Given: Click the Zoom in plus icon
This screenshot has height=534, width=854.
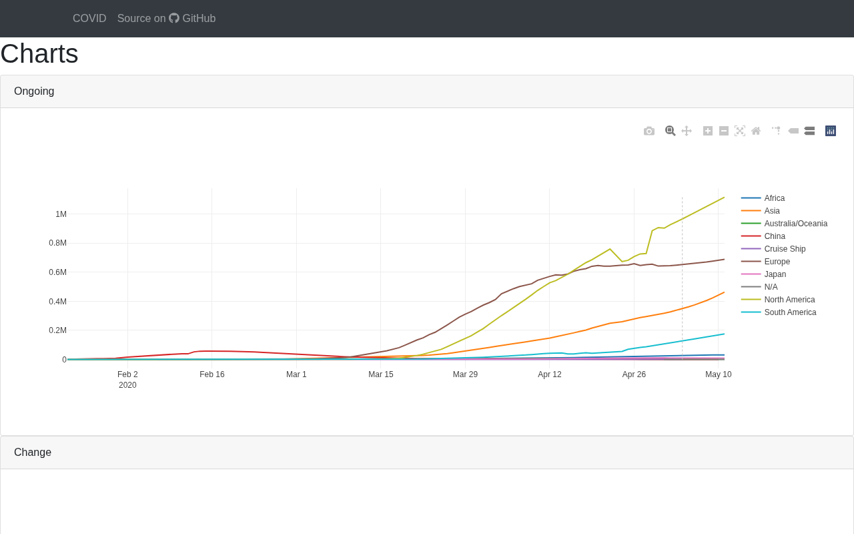Looking at the screenshot, I should click(x=708, y=131).
